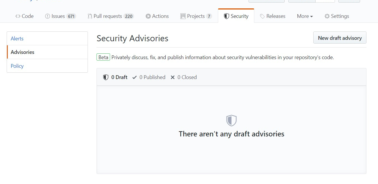Show the 0 Draft advisories filter
378x184 pixels.
click(115, 77)
